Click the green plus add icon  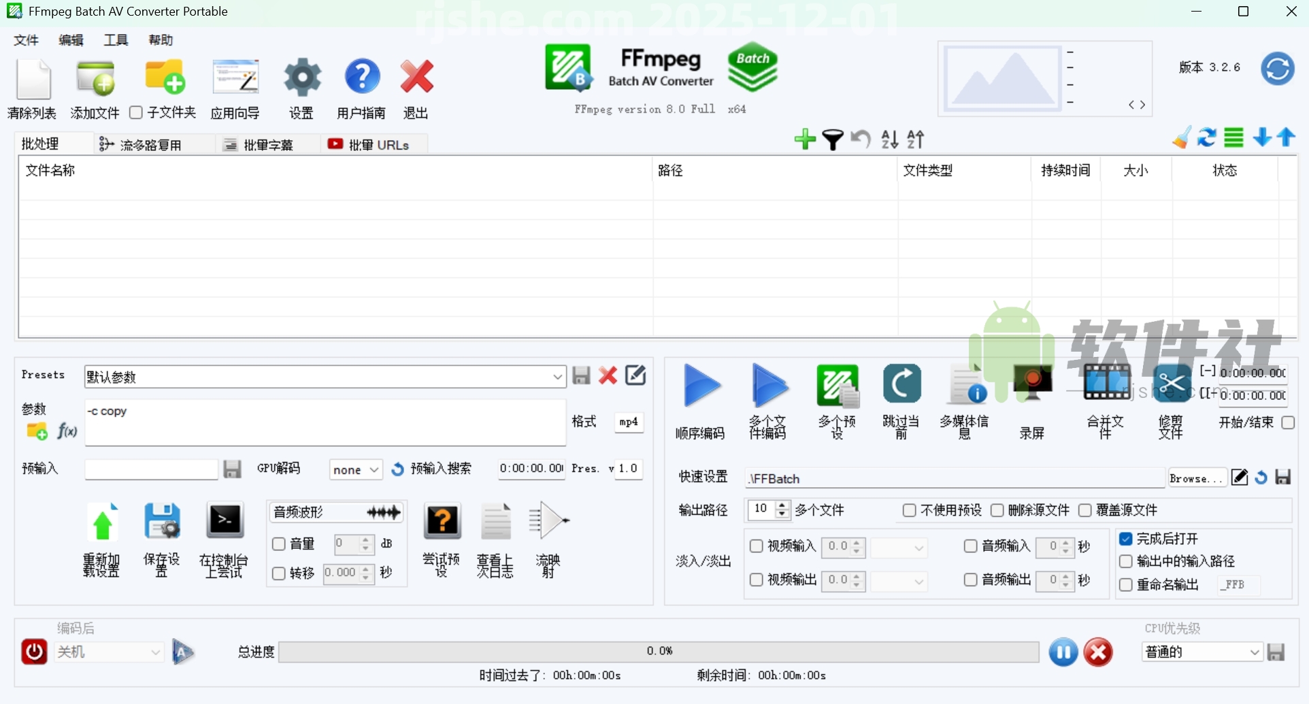tap(805, 139)
